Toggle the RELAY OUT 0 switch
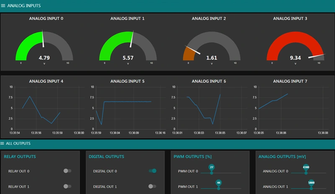The height and width of the screenshot is (194, 335). [x=67, y=171]
